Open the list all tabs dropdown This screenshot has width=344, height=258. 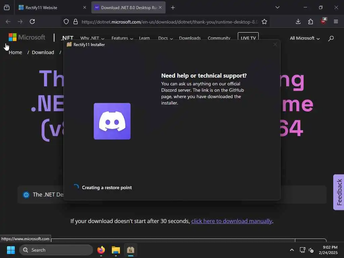tap(277, 7)
